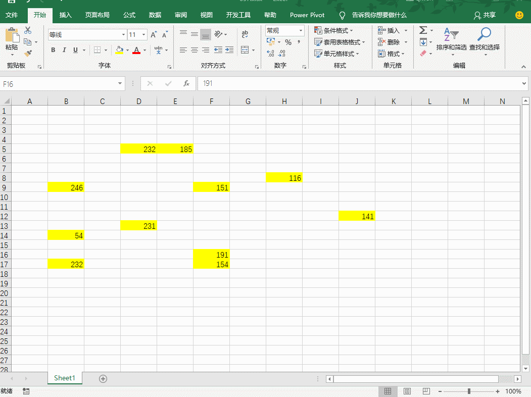The width and height of the screenshot is (531, 397).
Task: Click the insert function fx icon
Action: click(186, 83)
